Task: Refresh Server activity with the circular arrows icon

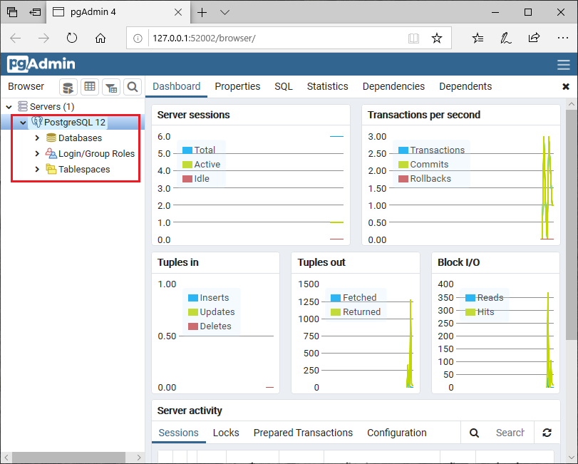Action: [547, 433]
